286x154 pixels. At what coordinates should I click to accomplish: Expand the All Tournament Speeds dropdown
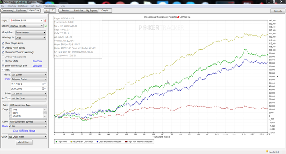point(28,121)
